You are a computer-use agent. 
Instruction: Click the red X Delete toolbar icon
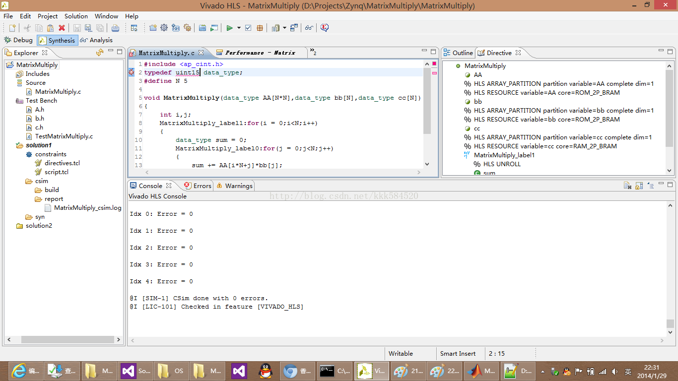(x=62, y=28)
